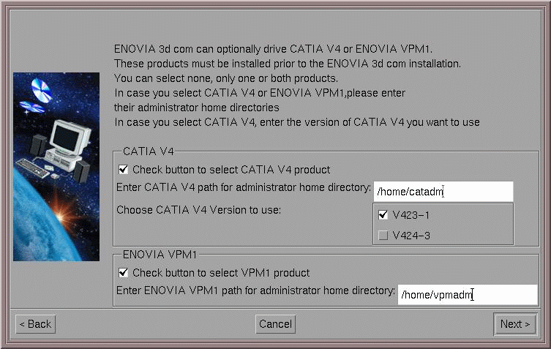The height and width of the screenshot is (349, 551).
Task: Click the Next button
Action: [x=514, y=324]
